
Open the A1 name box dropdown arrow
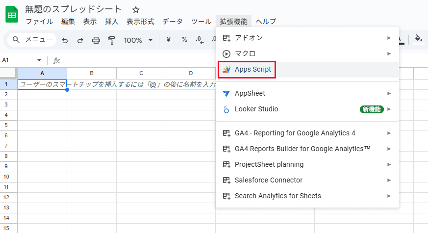39,60
